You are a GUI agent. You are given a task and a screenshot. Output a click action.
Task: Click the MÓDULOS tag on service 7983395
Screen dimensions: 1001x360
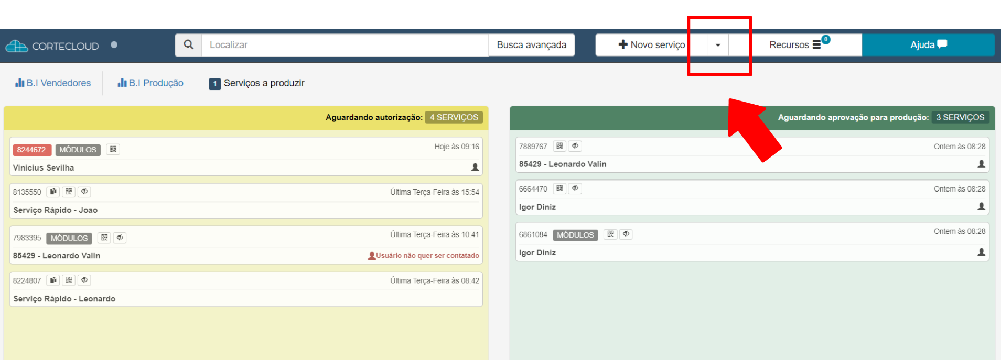click(69, 238)
